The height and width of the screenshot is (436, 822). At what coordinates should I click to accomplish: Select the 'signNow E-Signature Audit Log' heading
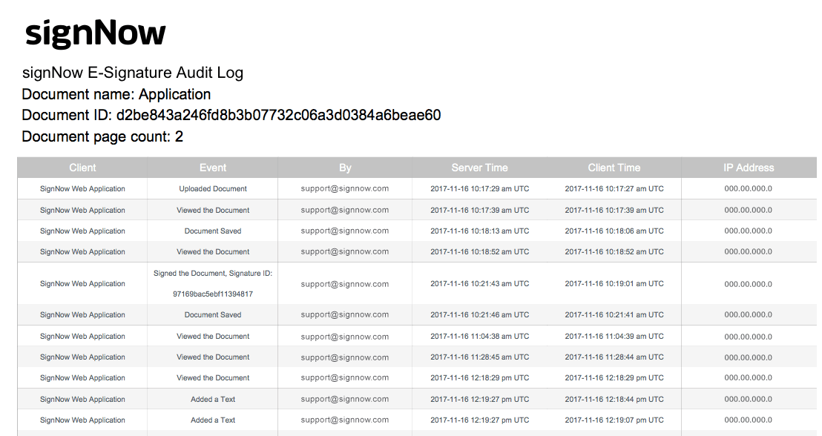click(x=133, y=73)
